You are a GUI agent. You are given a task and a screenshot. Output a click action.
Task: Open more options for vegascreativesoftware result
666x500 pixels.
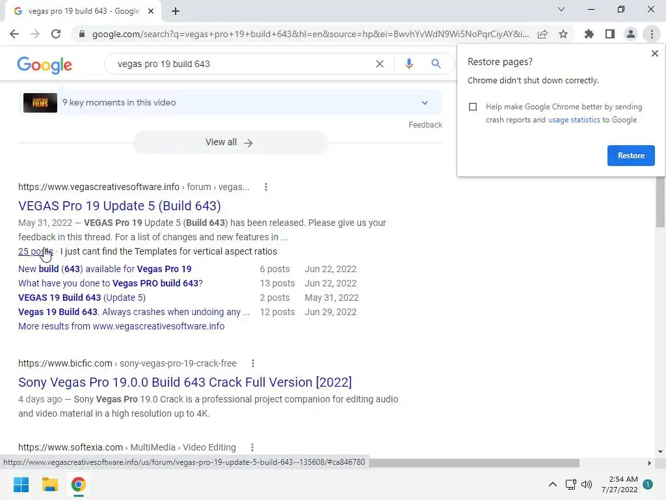(266, 187)
